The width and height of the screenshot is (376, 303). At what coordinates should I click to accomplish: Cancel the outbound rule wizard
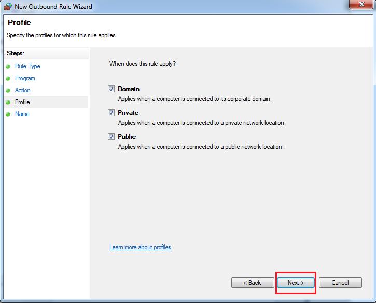point(340,283)
